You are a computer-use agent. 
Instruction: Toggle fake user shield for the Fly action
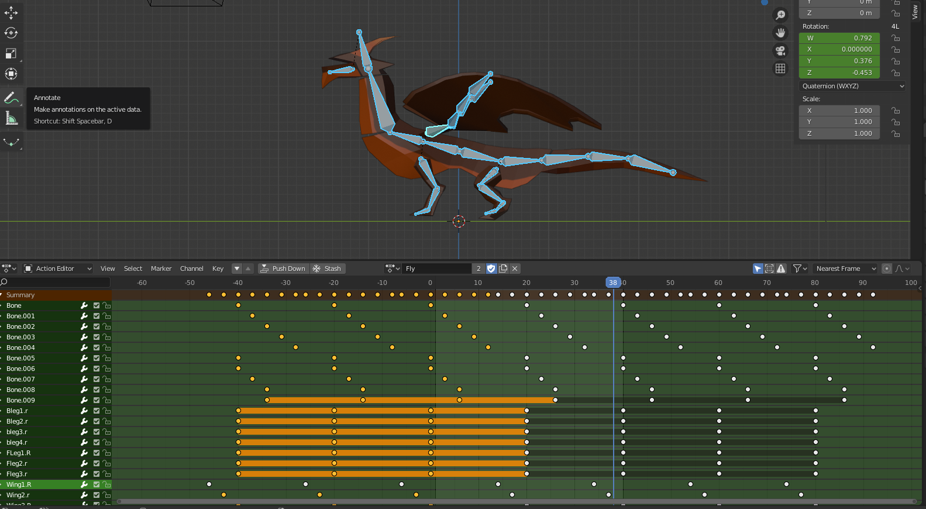(491, 269)
